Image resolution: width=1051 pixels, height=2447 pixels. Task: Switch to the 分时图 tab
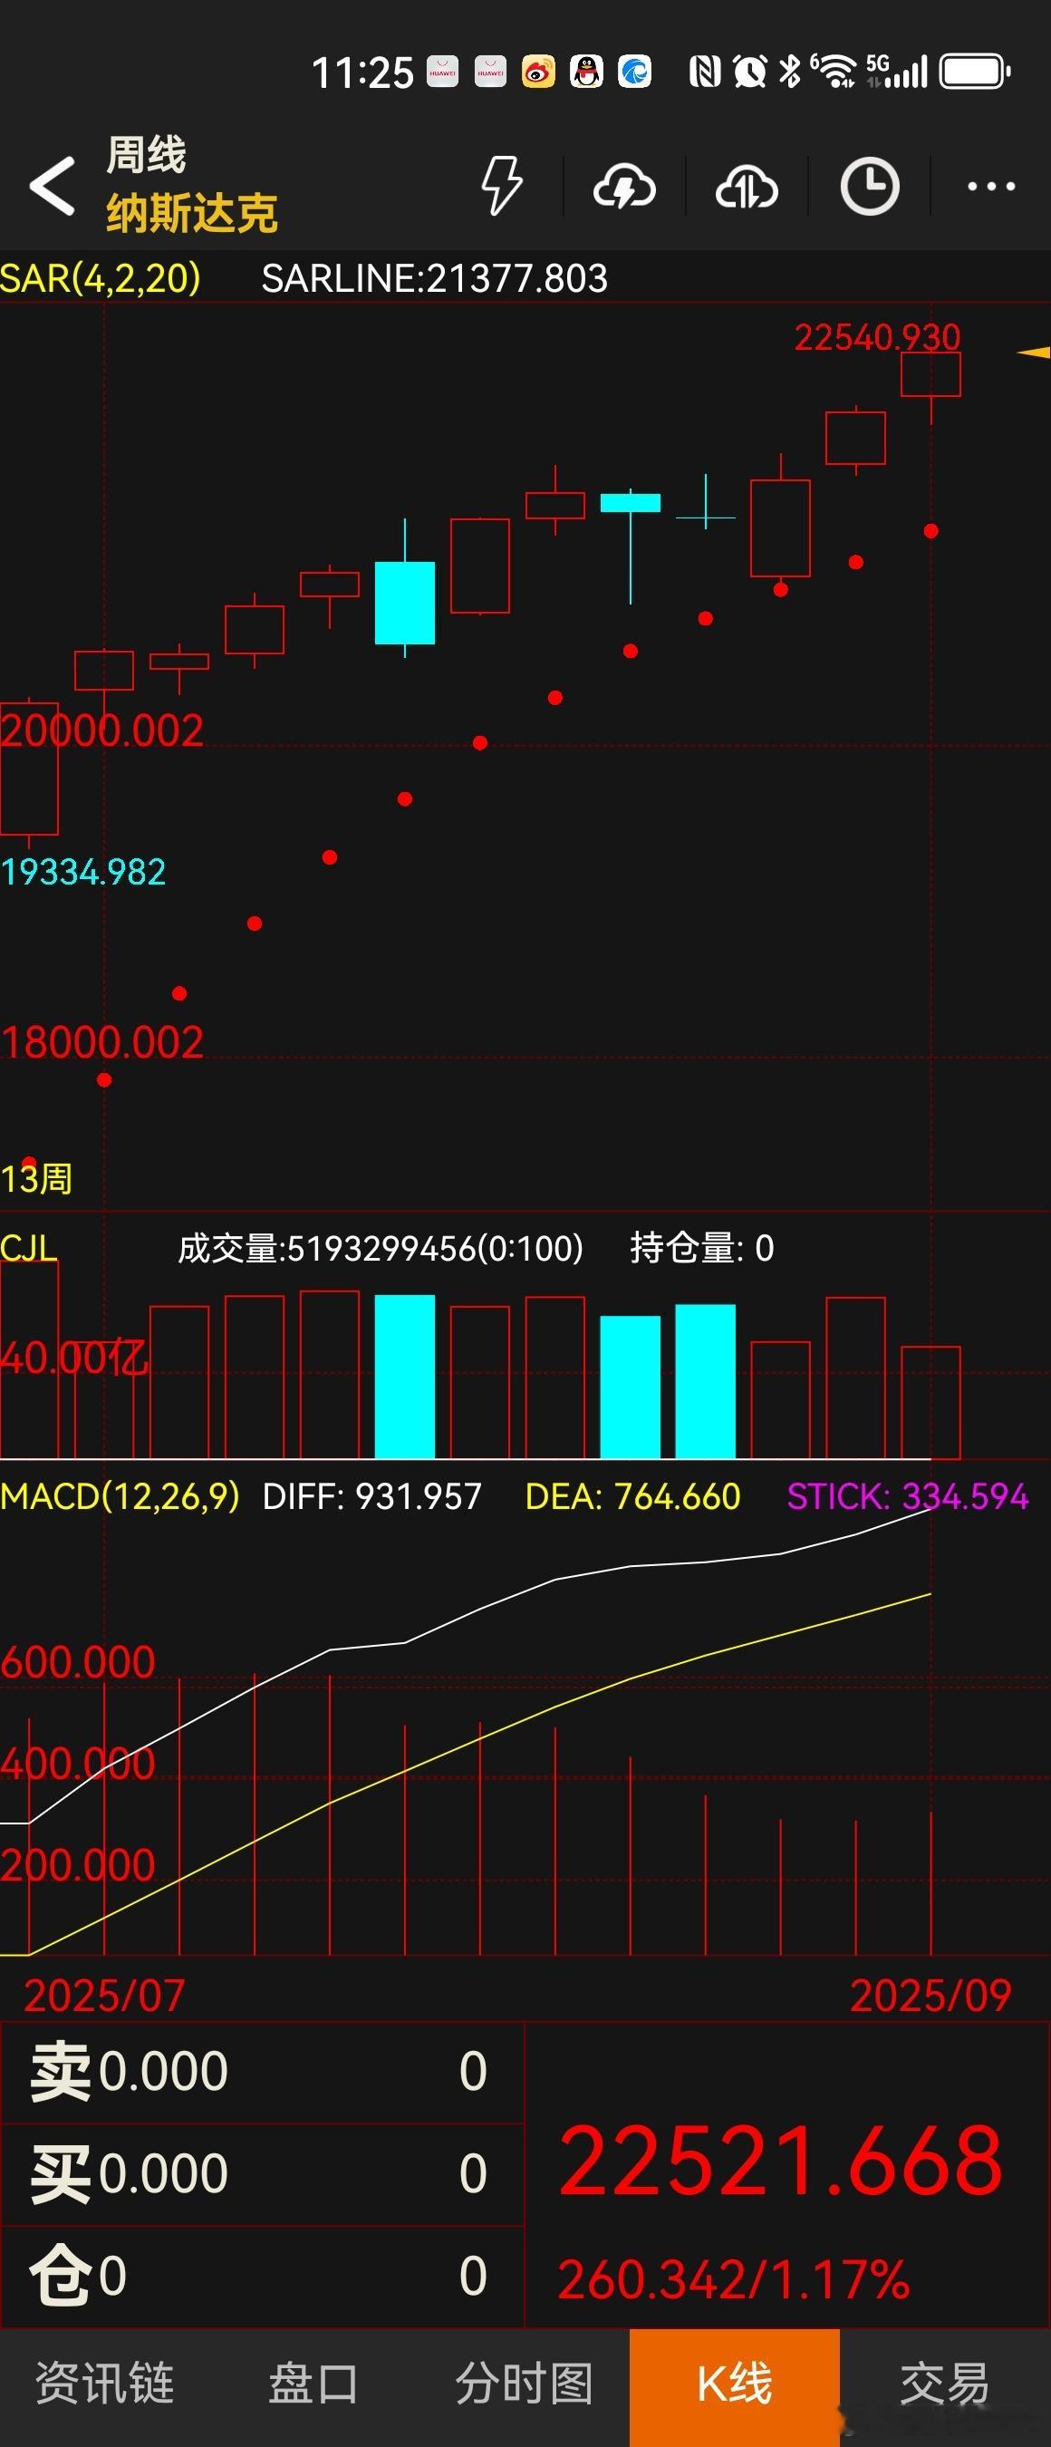(524, 2385)
